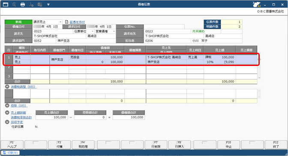Expand the 売上額詳細 section arrow
The image size is (288, 156).
tap(7, 113)
